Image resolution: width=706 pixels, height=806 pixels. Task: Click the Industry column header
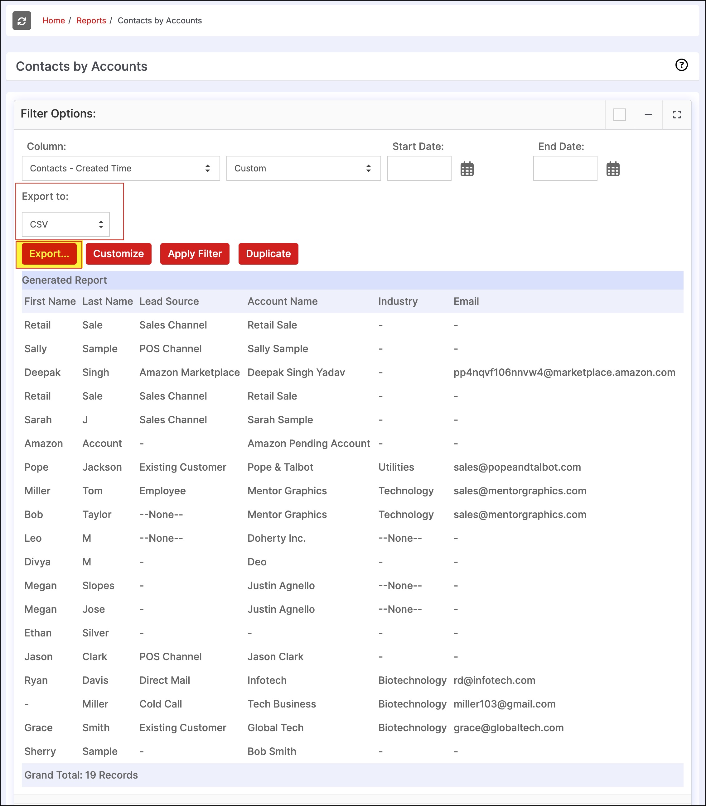[398, 301]
